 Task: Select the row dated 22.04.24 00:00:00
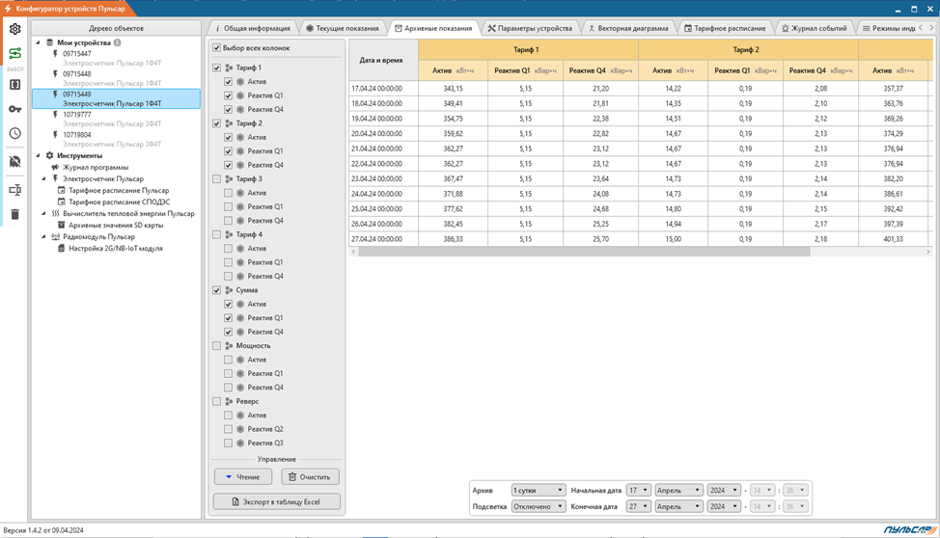[641, 164]
